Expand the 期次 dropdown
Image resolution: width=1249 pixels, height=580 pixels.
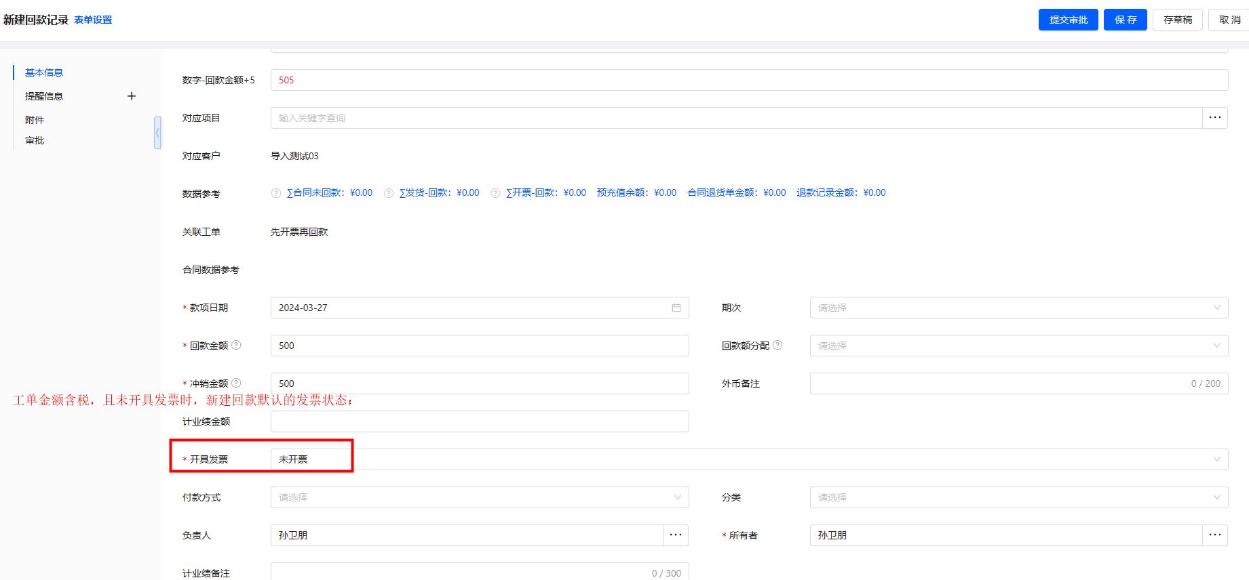tap(1018, 308)
